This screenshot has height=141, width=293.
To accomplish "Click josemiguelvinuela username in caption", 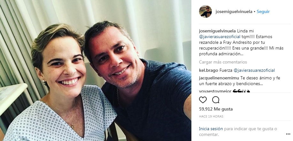I will [x=216, y=31].
